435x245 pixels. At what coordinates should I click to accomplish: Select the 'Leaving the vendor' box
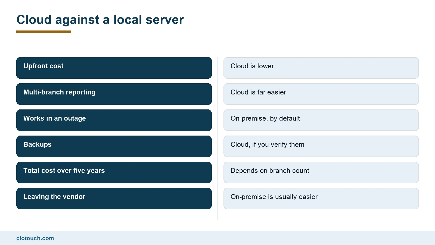coord(114,198)
